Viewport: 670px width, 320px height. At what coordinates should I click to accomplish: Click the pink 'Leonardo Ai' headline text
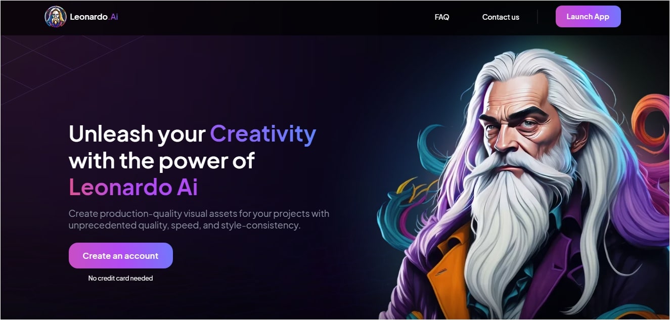(133, 188)
